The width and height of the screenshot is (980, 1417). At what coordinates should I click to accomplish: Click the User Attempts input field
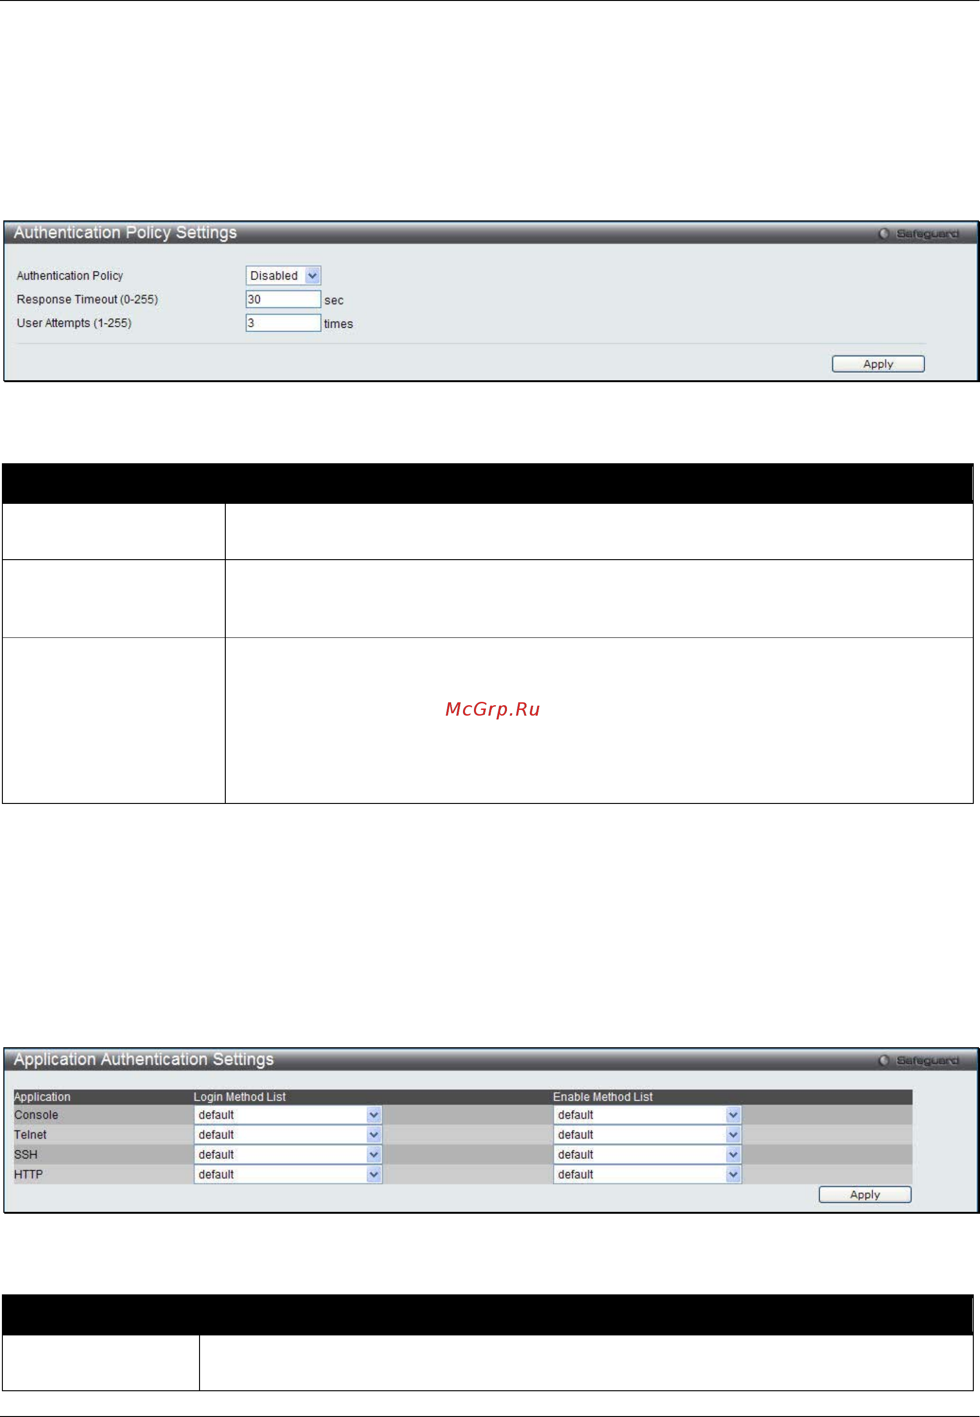point(283,323)
